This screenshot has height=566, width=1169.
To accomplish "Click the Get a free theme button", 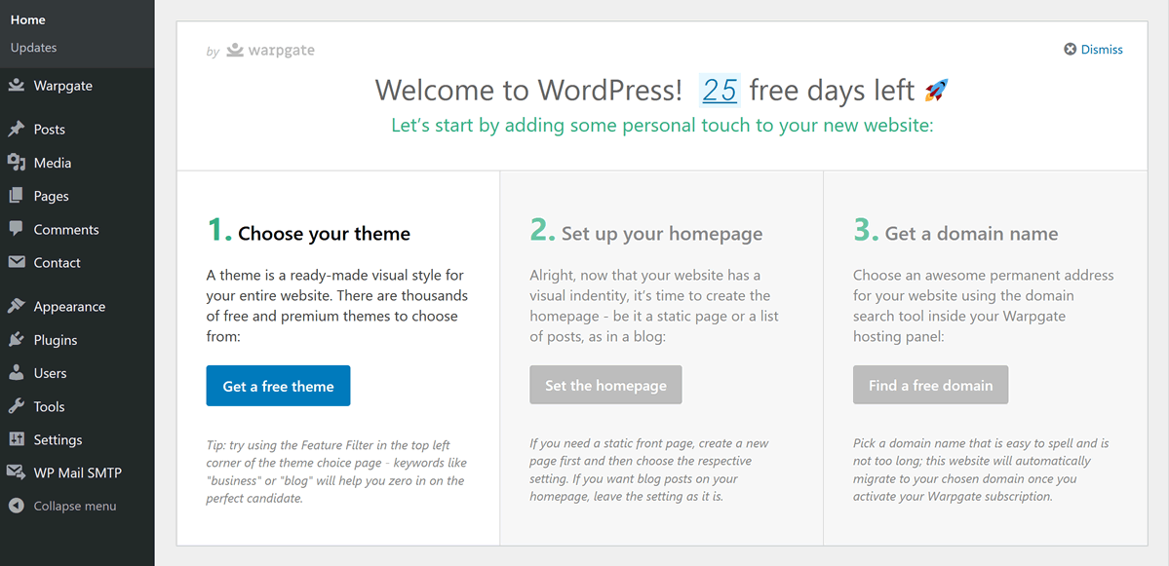I will 278,386.
